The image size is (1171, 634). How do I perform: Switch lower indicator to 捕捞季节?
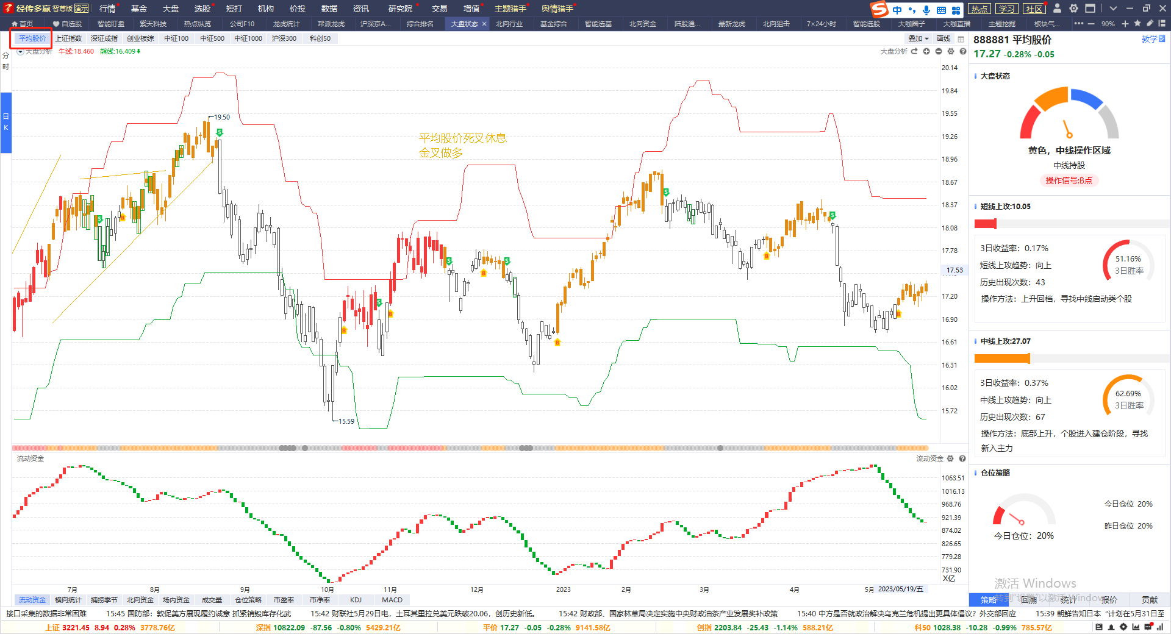point(104,600)
